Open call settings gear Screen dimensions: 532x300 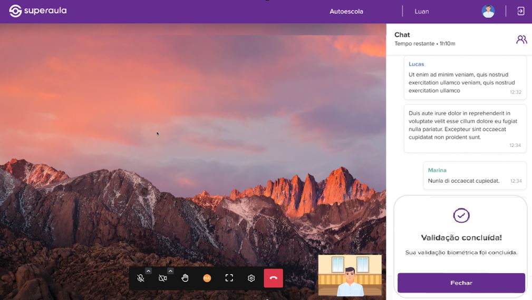click(x=252, y=278)
